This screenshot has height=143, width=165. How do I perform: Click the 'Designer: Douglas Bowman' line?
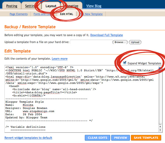pyautogui.click(x=26, y=108)
